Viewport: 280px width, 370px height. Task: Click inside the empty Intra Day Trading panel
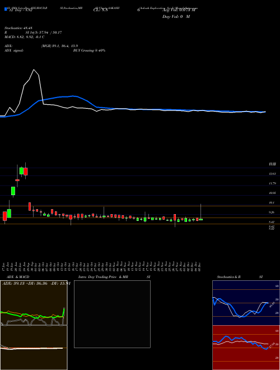112,314
